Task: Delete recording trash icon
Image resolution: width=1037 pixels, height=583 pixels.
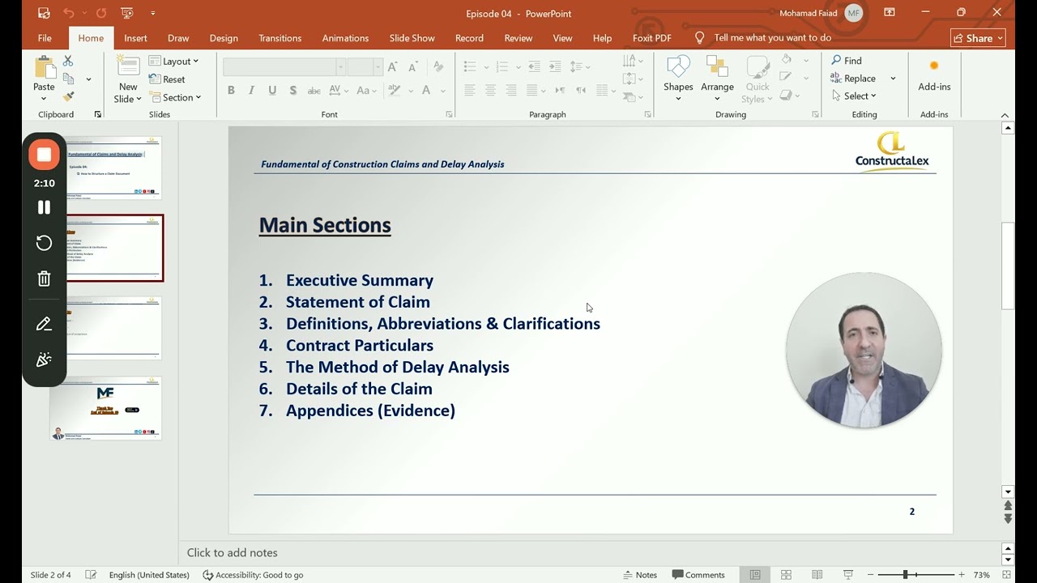Action: click(x=44, y=279)
